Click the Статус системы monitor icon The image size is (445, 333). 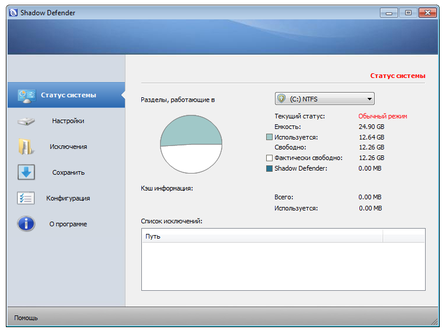[x=26, y=96]
